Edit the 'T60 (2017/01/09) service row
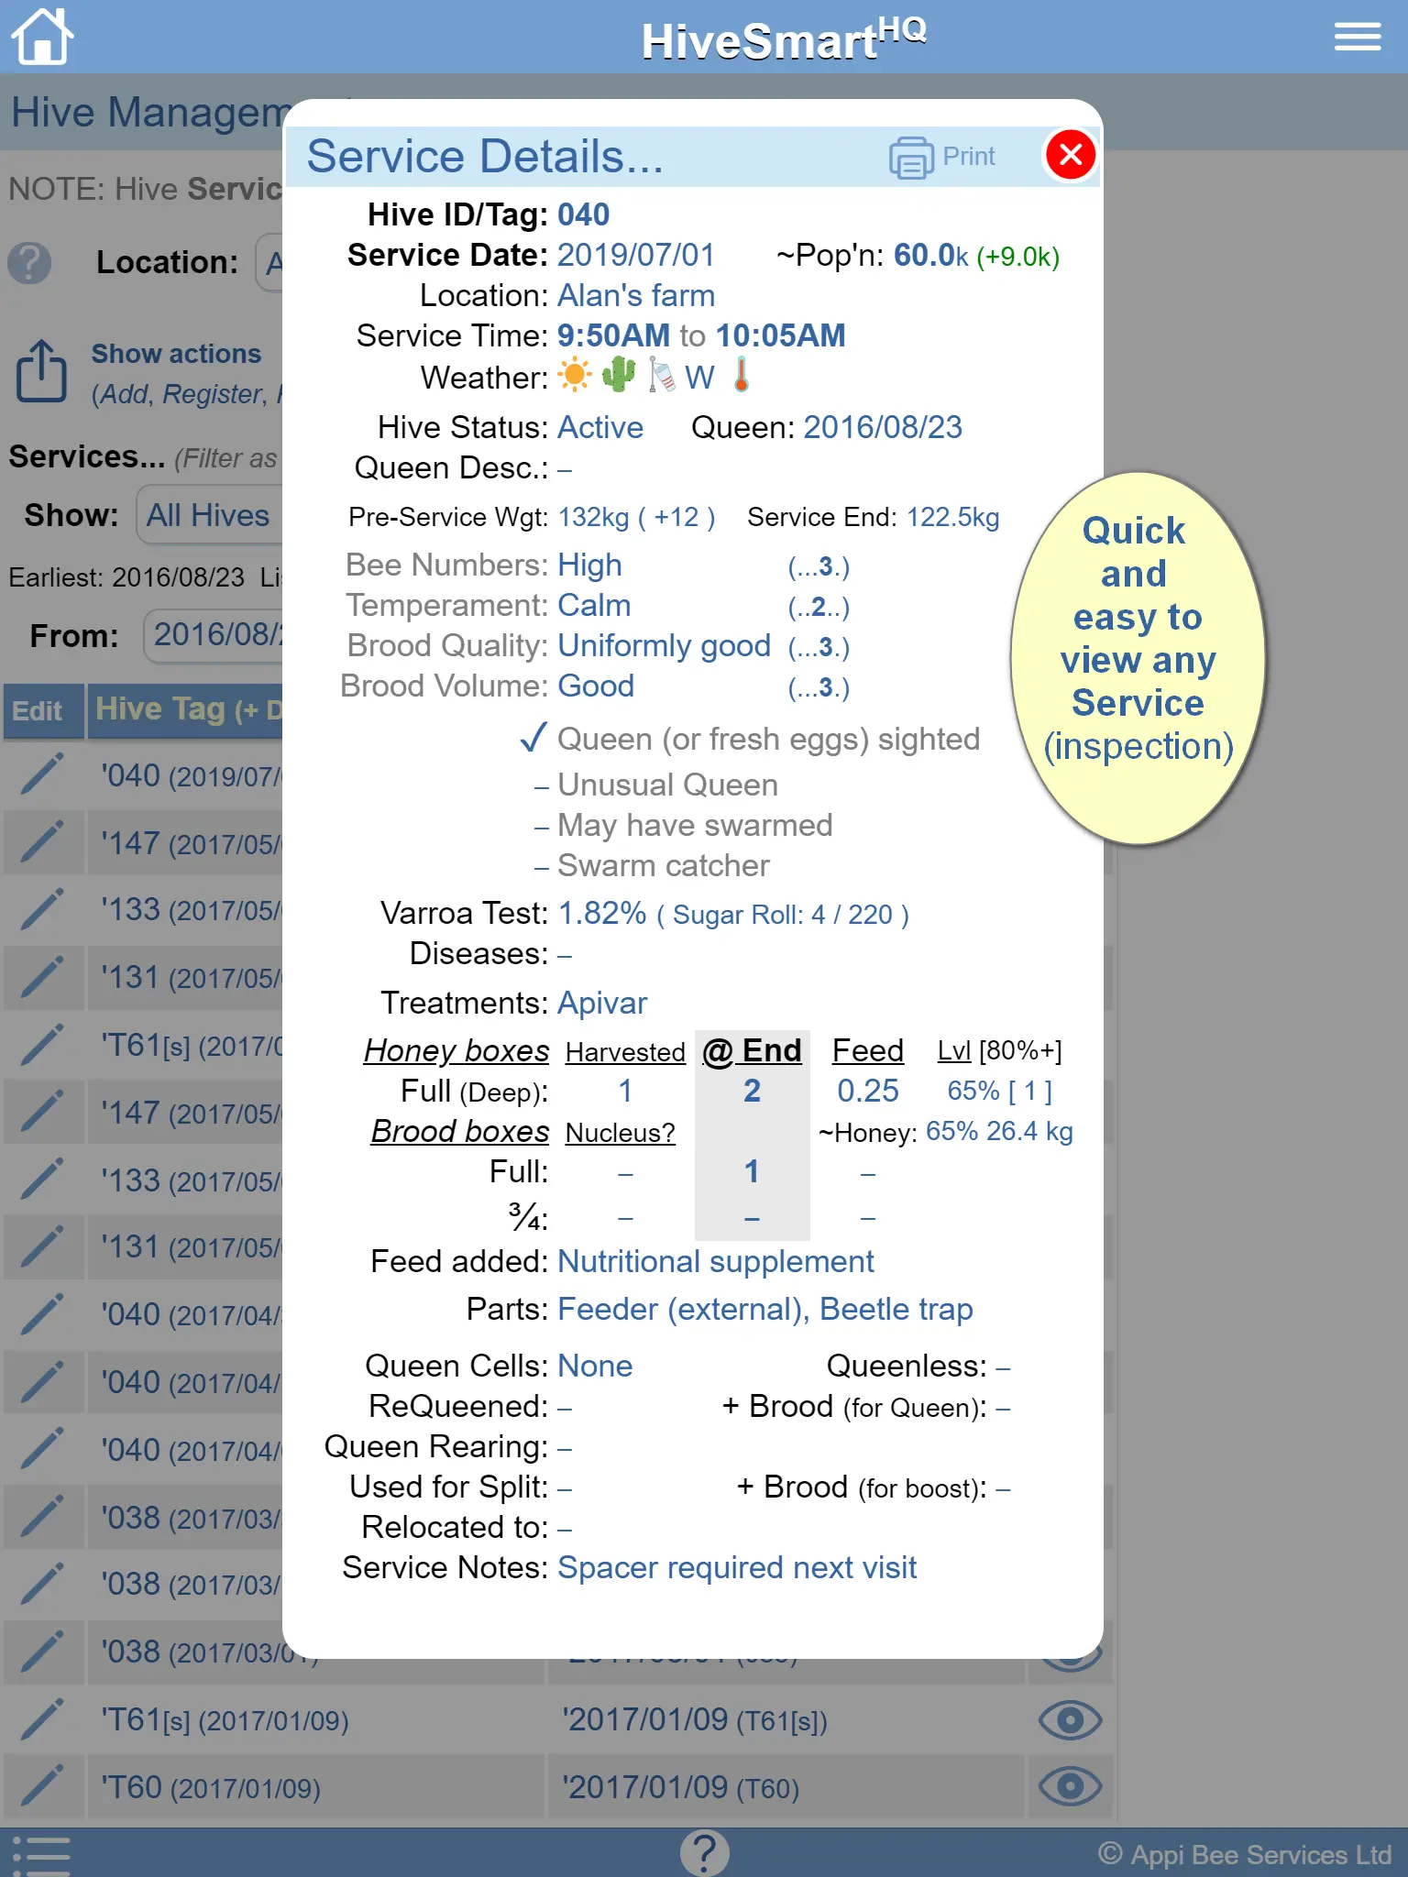The height and width of the screenshot is (1877, 1408). 42,1787
